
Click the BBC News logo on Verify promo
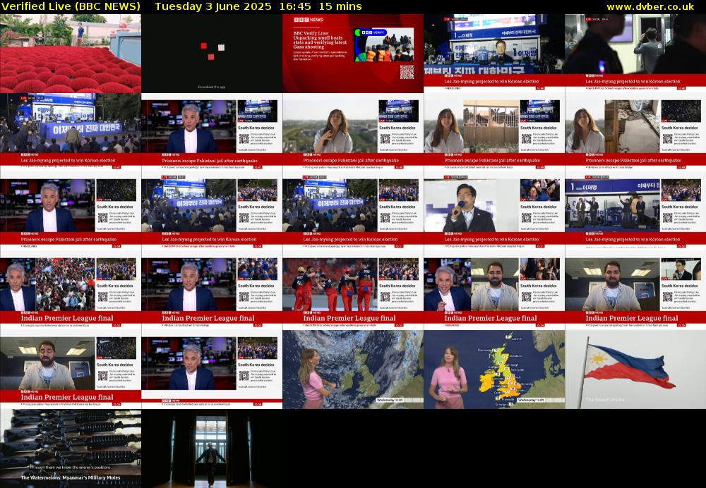[309, 20]
